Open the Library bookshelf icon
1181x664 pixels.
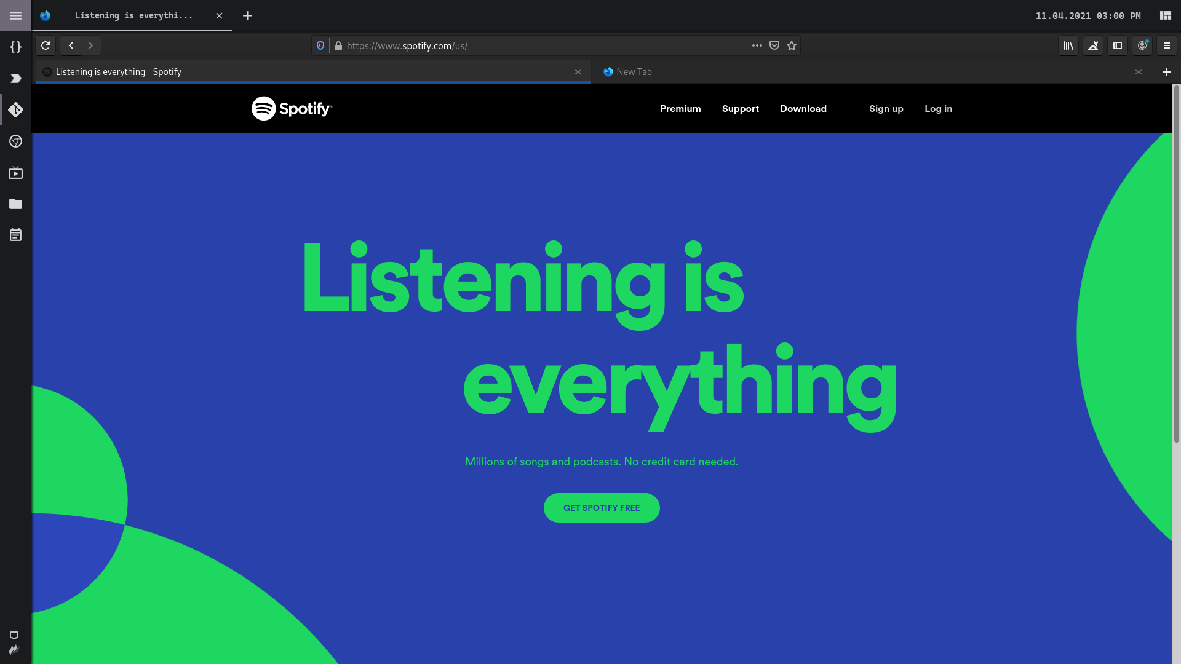[x=1068, y=45]
